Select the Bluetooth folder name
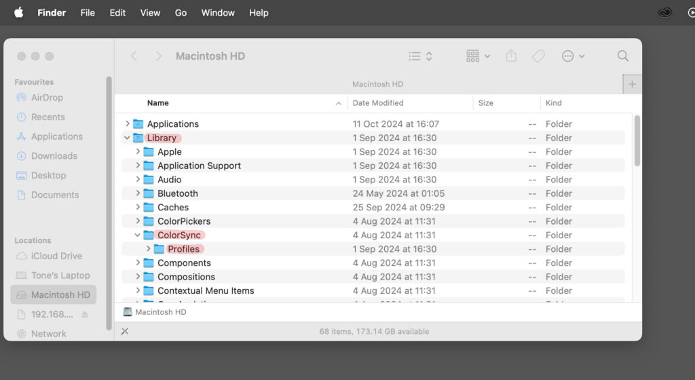 click(x=178, y=193)
